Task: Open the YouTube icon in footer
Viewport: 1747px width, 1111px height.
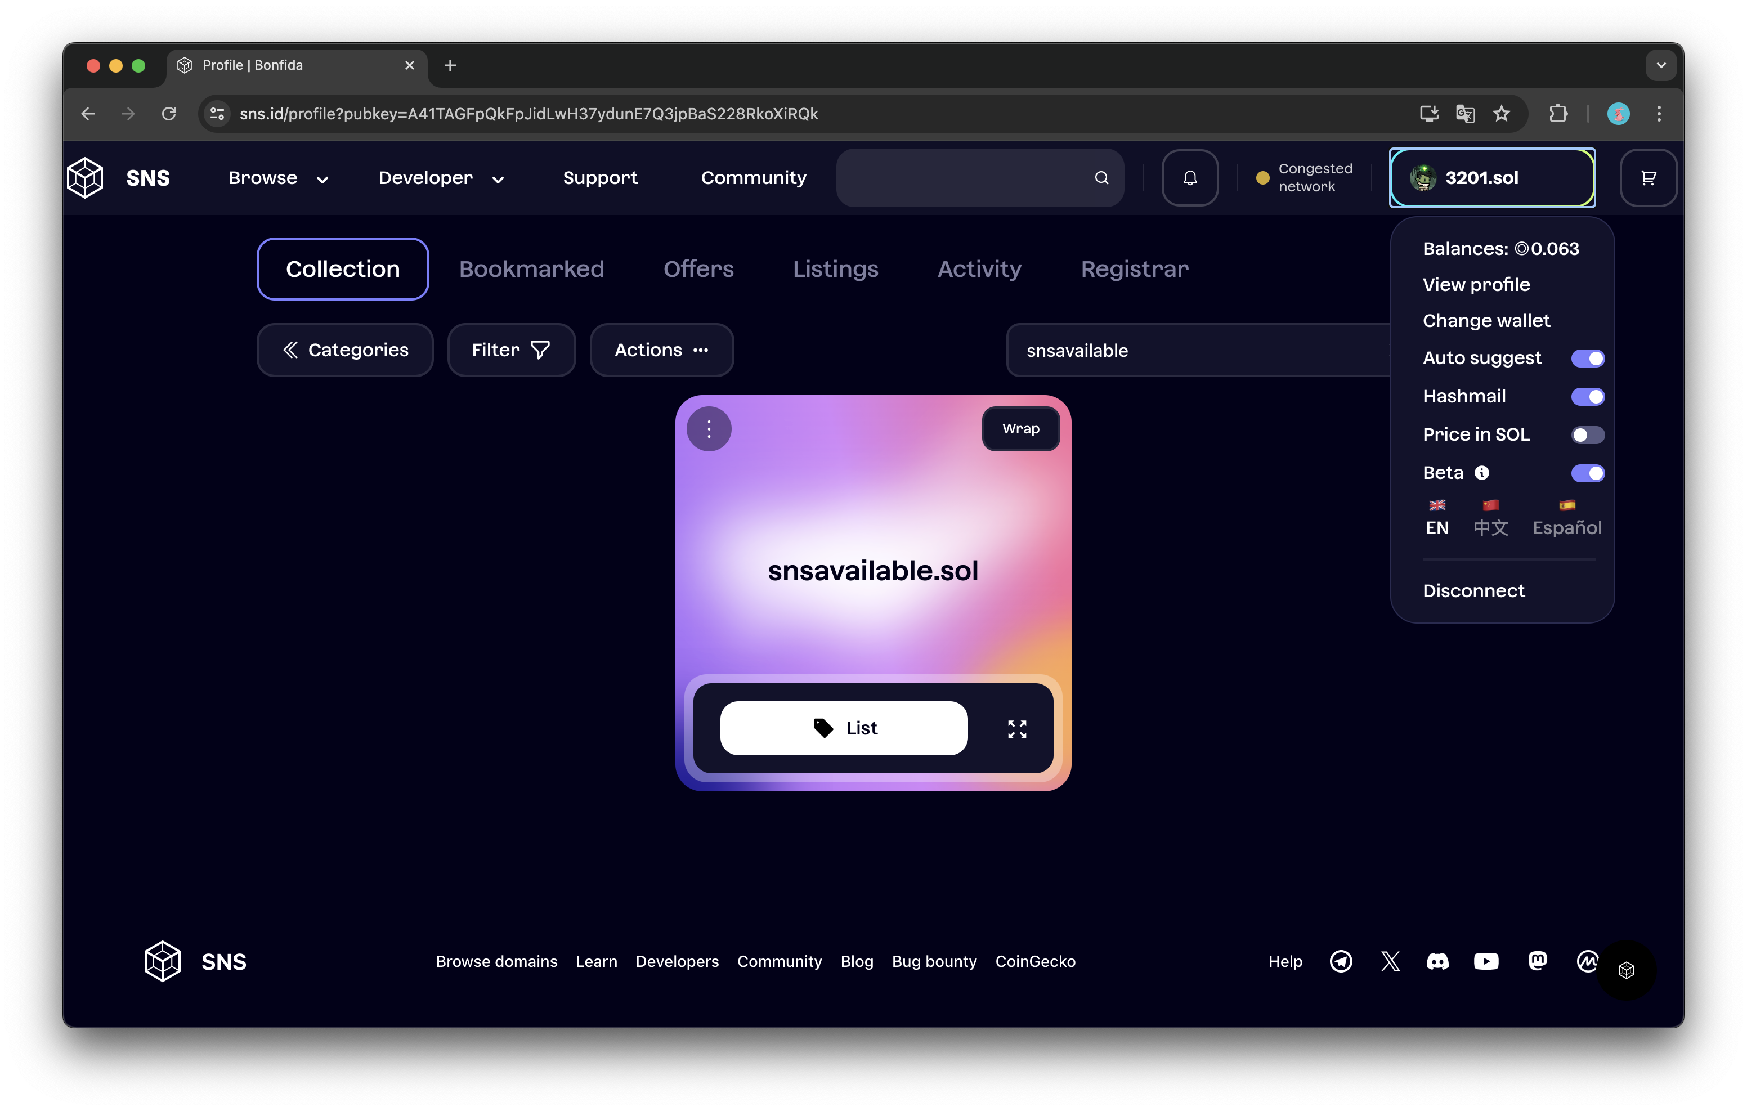Action: 1486,961
